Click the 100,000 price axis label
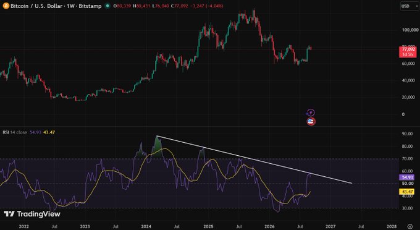 (x=410, y=30)
